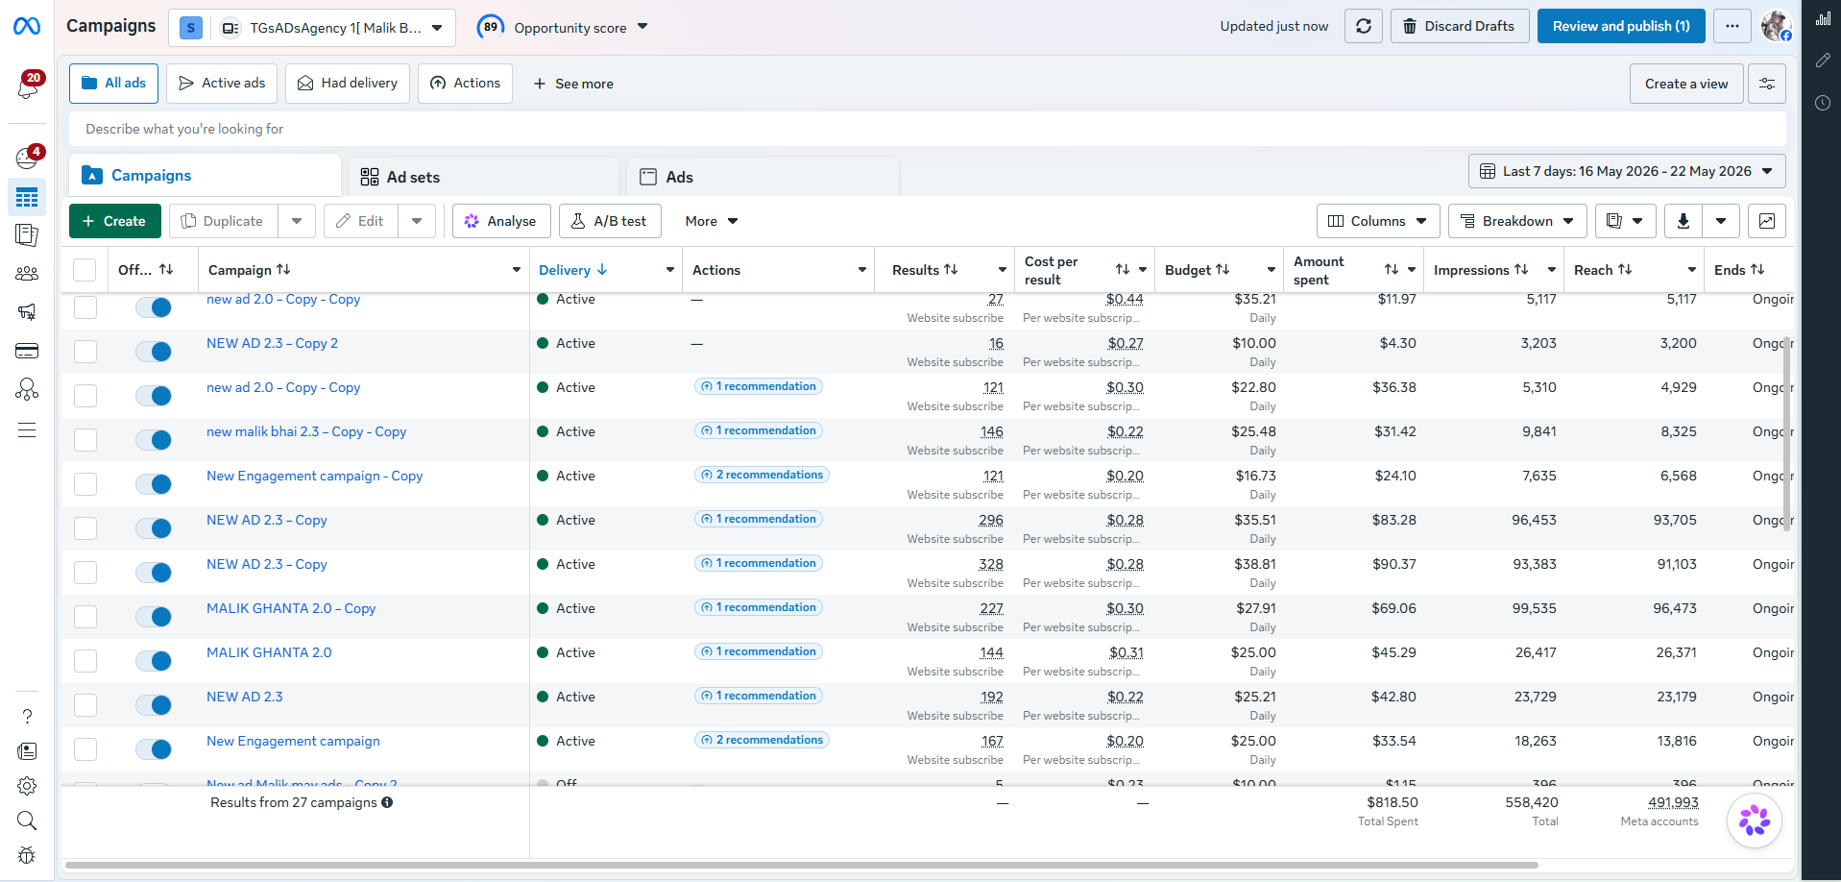Click the Review and publish button
This screenshot has width=1841, height=882.
1621,26
